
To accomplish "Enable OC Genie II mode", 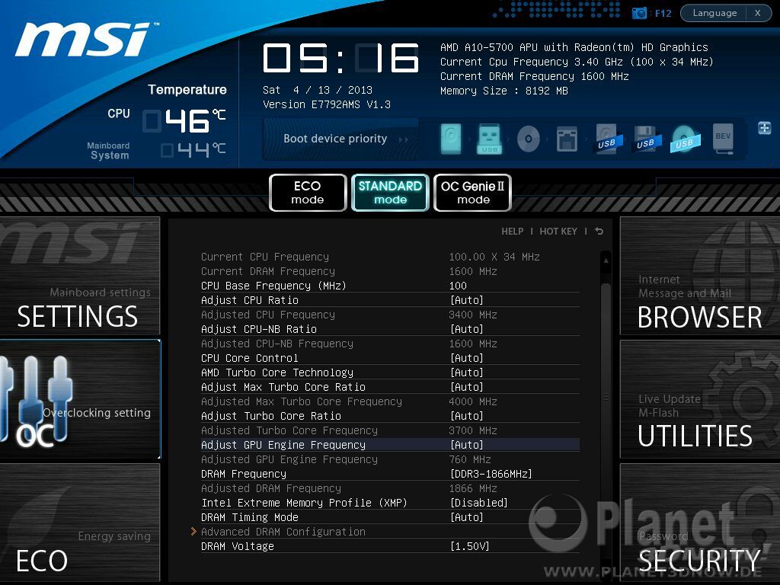I will (472, 193).
